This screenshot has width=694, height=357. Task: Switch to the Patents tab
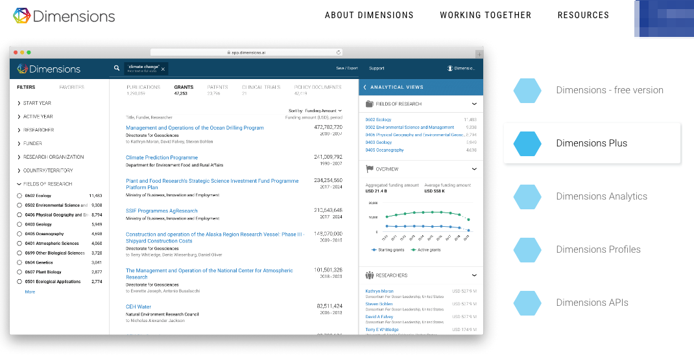pos(217,90)
